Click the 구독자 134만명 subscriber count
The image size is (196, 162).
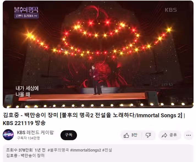pos(28,138)
